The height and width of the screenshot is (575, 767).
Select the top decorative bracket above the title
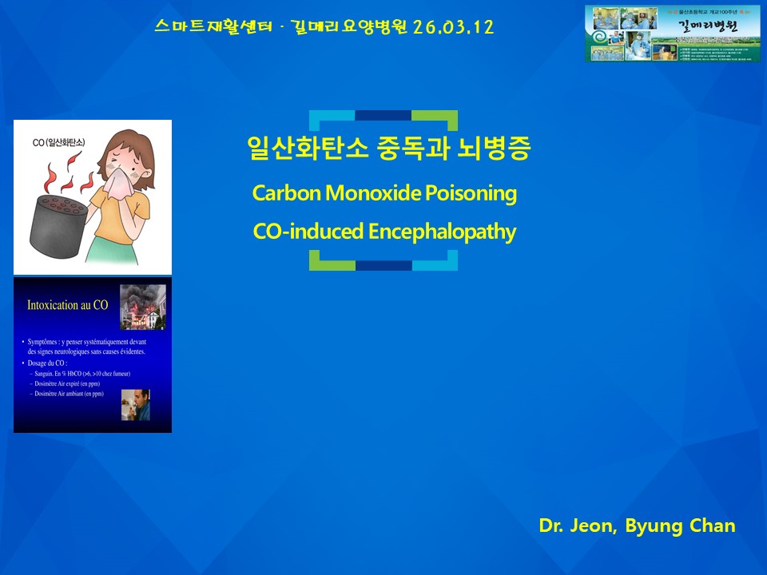(x=383, y=121)
